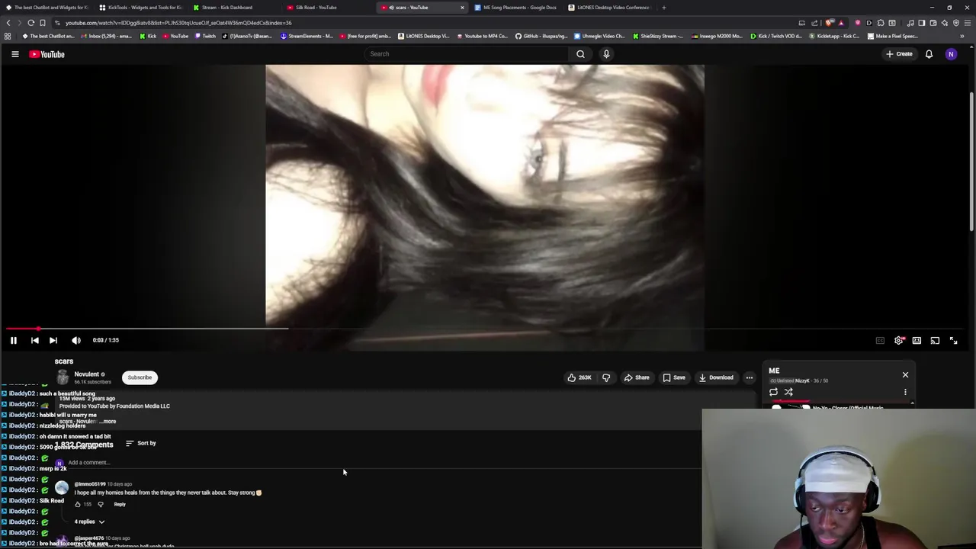This screenshot has width=976, height=549.
Task: Open the Create menu
Action: (x=899, y=54)
